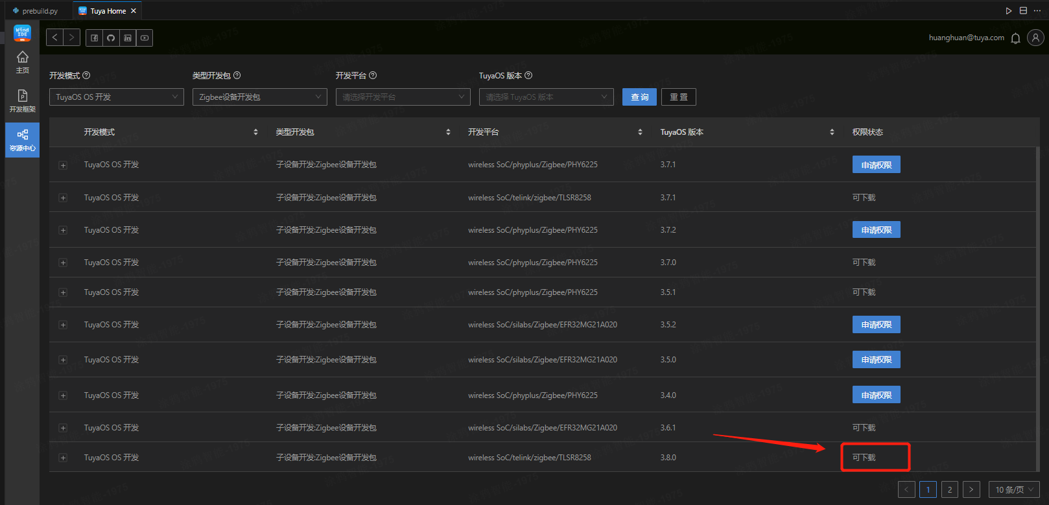The image size is (1049, 505).
Task: Expand the row with version 3.5.2
Action: [63, 325]
